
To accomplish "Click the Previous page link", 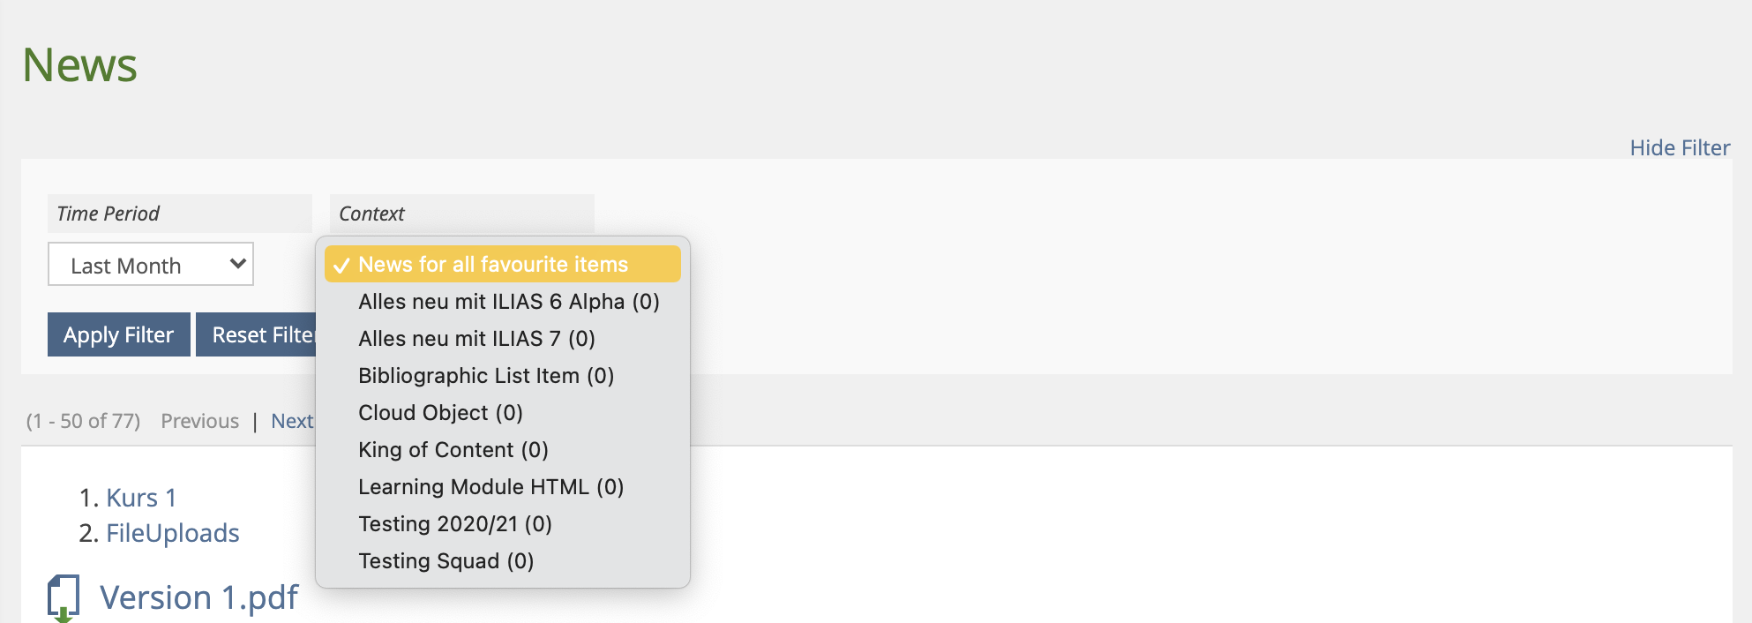I will point(199,421).
